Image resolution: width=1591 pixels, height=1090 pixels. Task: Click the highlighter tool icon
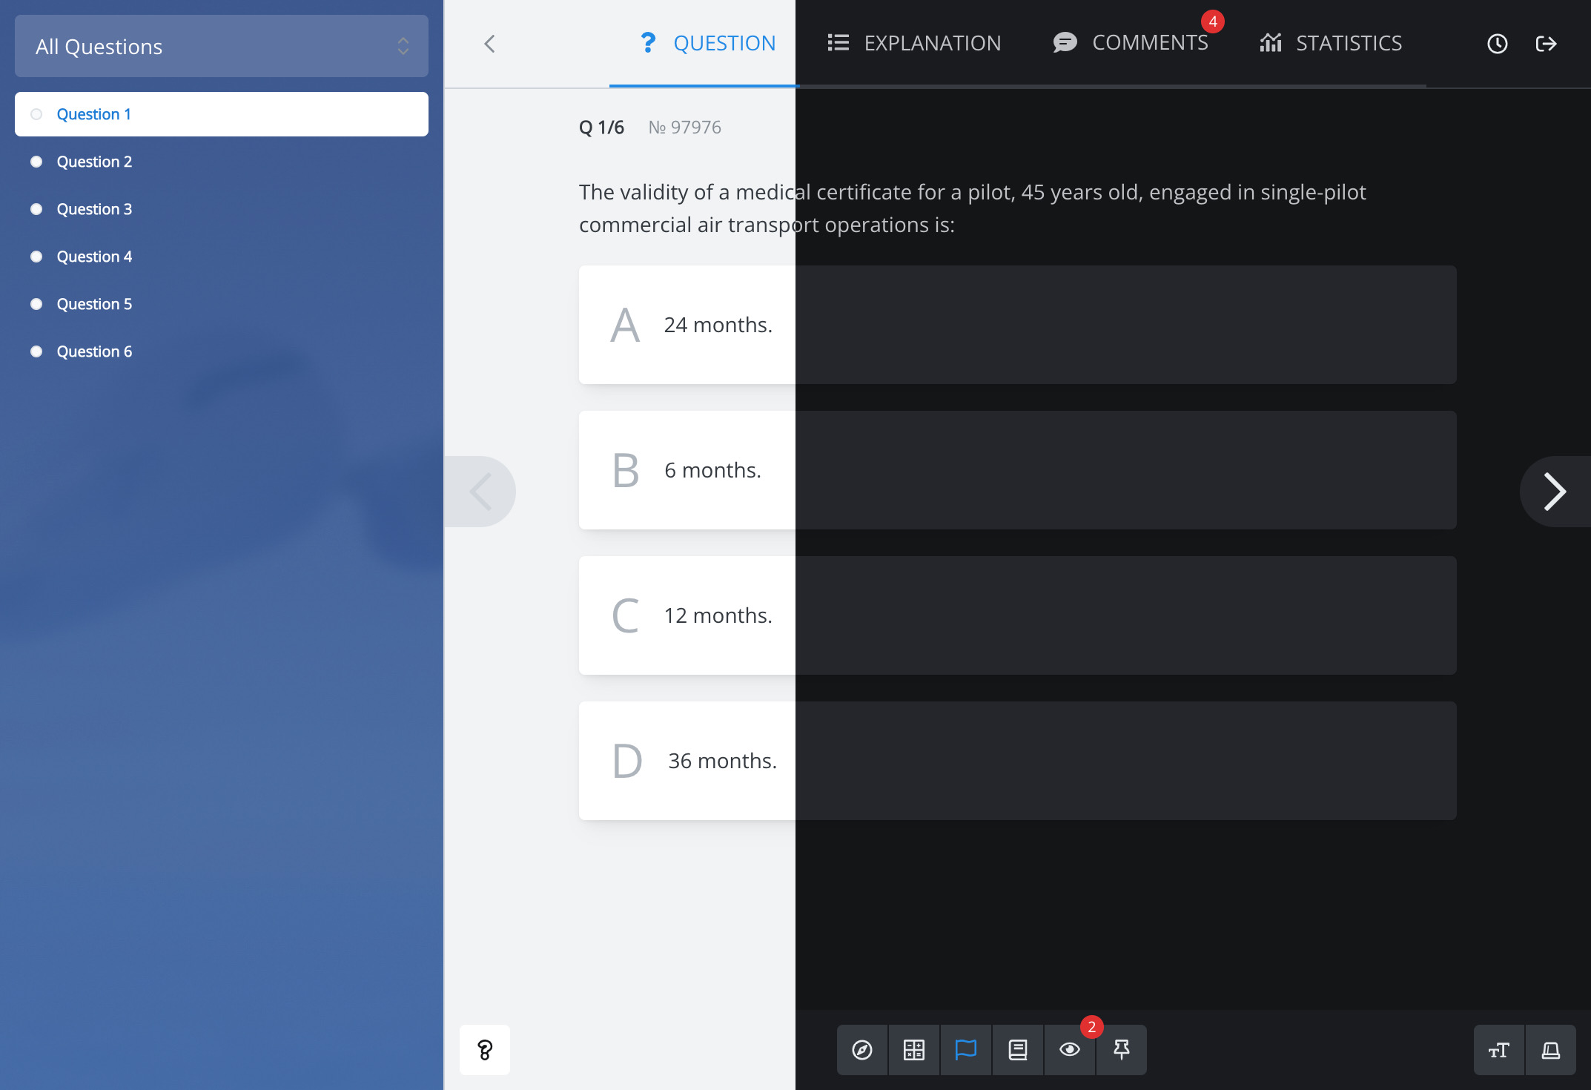(x=1551, y=1050)
